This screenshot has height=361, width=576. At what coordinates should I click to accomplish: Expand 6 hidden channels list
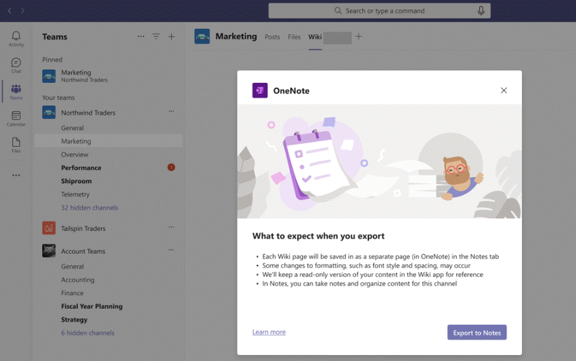tap(88, 333)
